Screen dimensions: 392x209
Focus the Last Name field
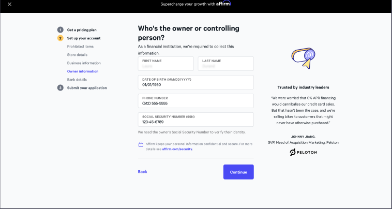226,64
